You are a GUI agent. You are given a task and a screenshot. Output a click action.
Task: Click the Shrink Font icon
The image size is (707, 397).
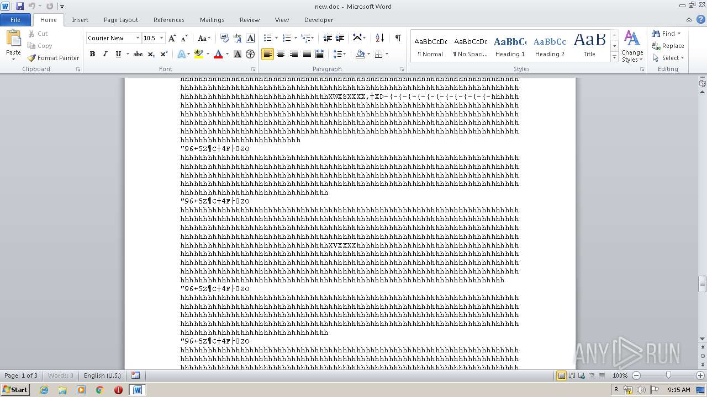(184, 38)
